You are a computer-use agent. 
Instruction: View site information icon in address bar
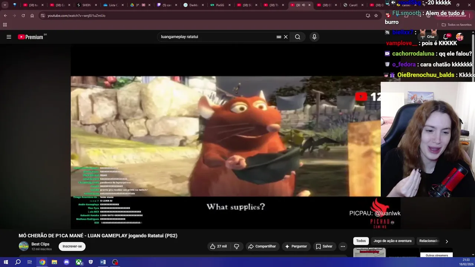(x=43, y=16)
